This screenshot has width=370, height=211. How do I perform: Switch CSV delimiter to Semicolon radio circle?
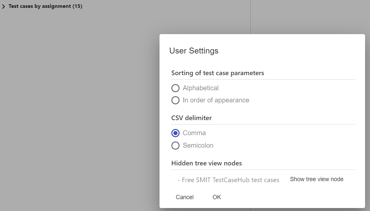click(176, 145)
